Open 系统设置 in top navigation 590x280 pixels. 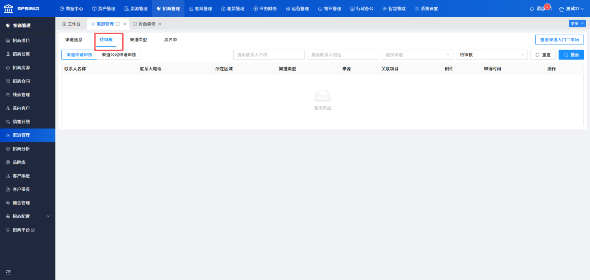tap(426, 9)
